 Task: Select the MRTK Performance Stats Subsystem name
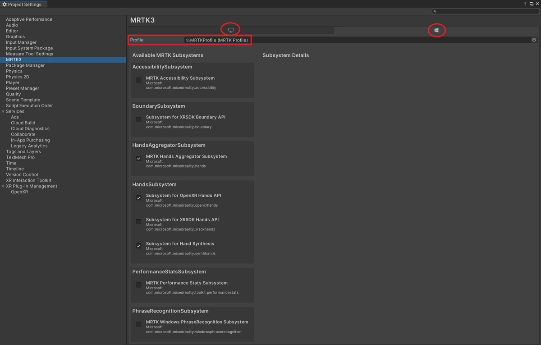point(187,283)
